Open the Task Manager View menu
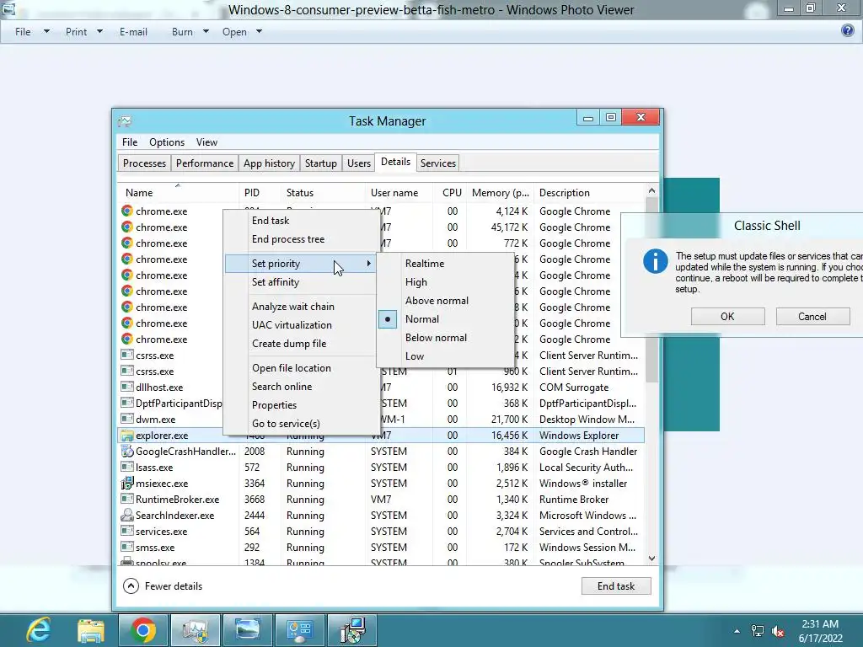Screen dimensions: 863x647 207,142
